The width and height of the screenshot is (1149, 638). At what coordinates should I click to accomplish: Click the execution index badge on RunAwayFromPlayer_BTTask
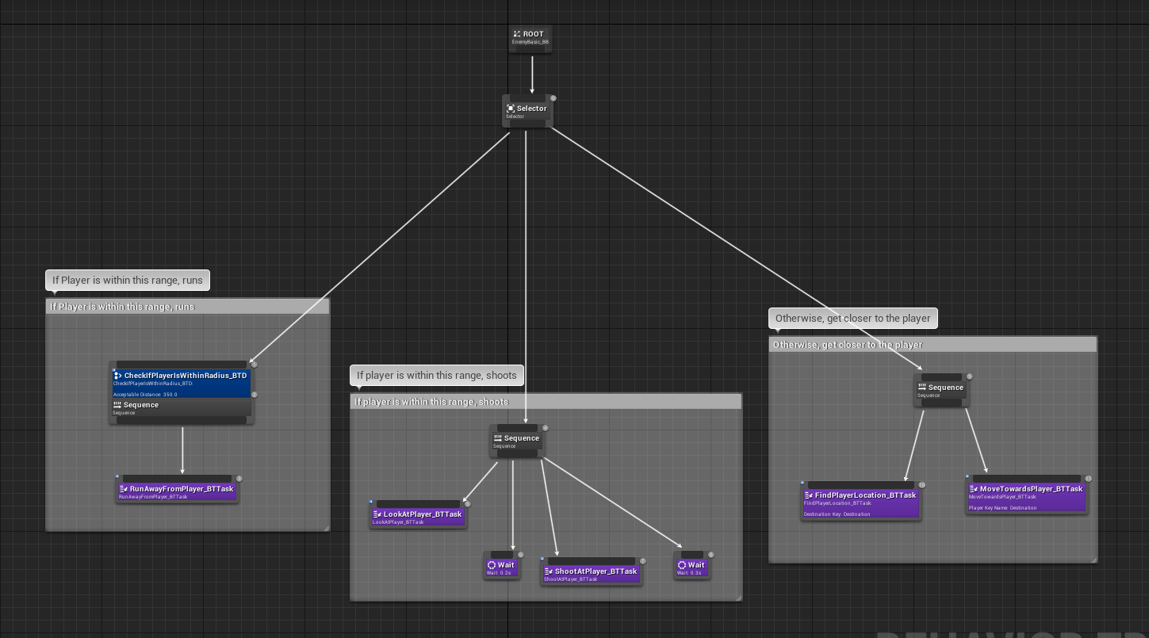coord(239,479)
